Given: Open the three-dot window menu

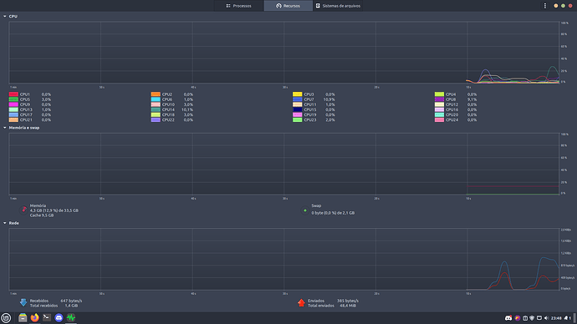Looking at the screenshot, I should click(x=545, y=6).
